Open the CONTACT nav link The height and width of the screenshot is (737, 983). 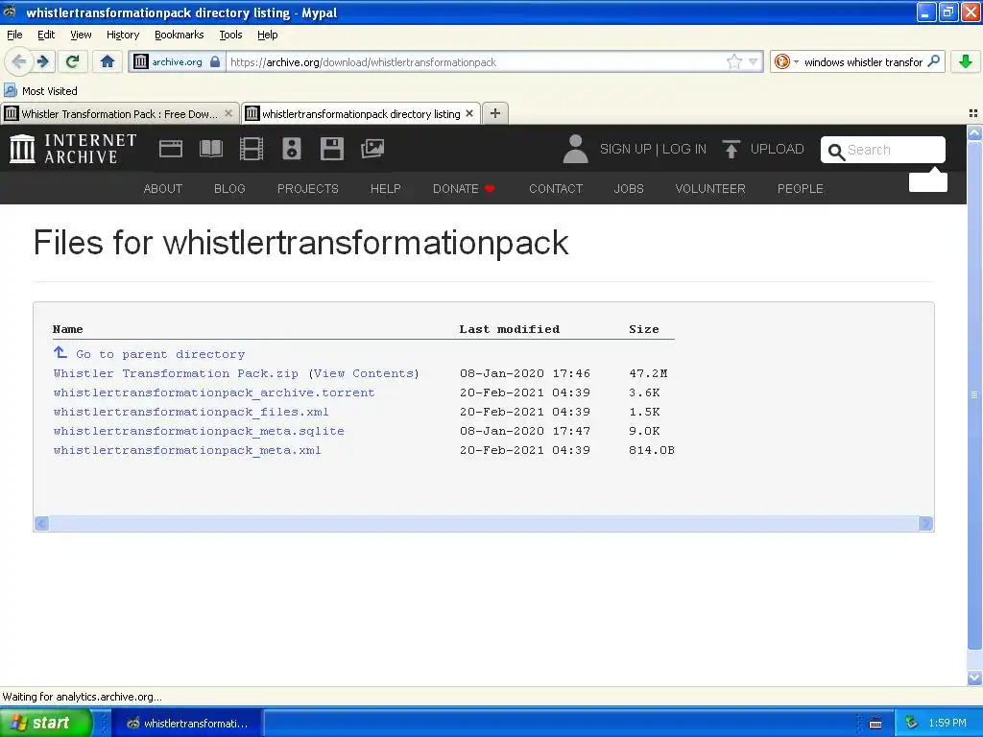coord(556,189)
